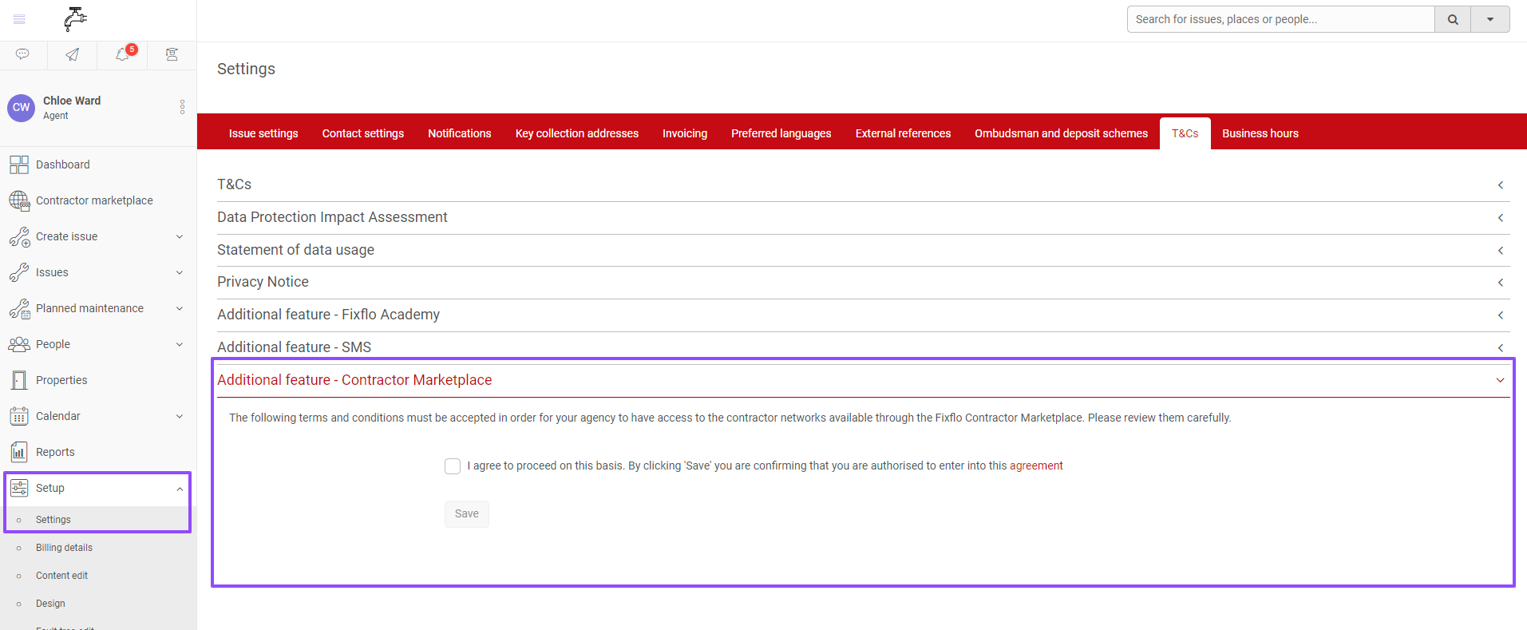Screen dimensions: 1527x630
Task: Click Additional feature - Contractor Marketplace heading
Action: tap(354, 380)
